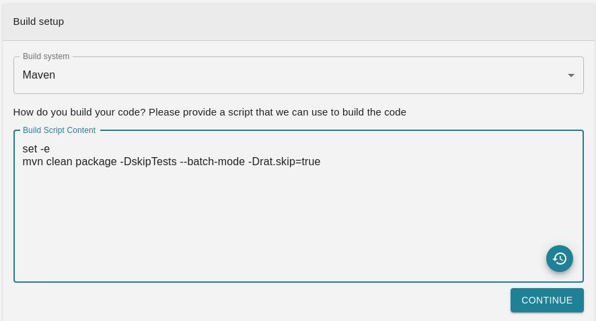596x321 pixels.
Task: Click the restore history clock icon
Action: [559, 259]
